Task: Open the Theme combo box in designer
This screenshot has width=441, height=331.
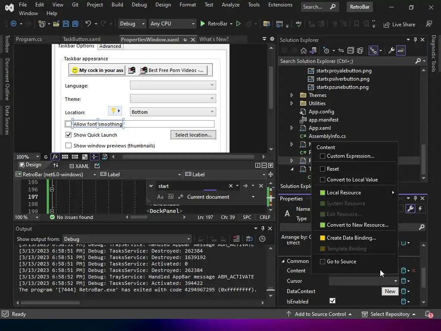Action: tap(173, 99)
